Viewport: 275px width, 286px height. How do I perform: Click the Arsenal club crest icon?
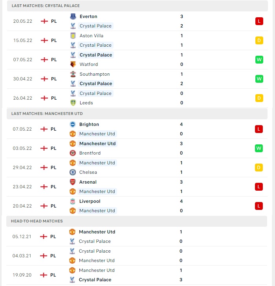73,182
